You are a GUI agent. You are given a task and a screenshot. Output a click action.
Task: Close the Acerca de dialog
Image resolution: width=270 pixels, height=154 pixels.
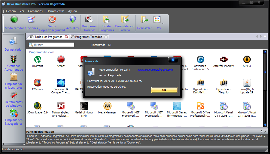tap(173, 60)
